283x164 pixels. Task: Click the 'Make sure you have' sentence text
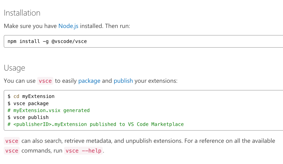coord(67,26)
